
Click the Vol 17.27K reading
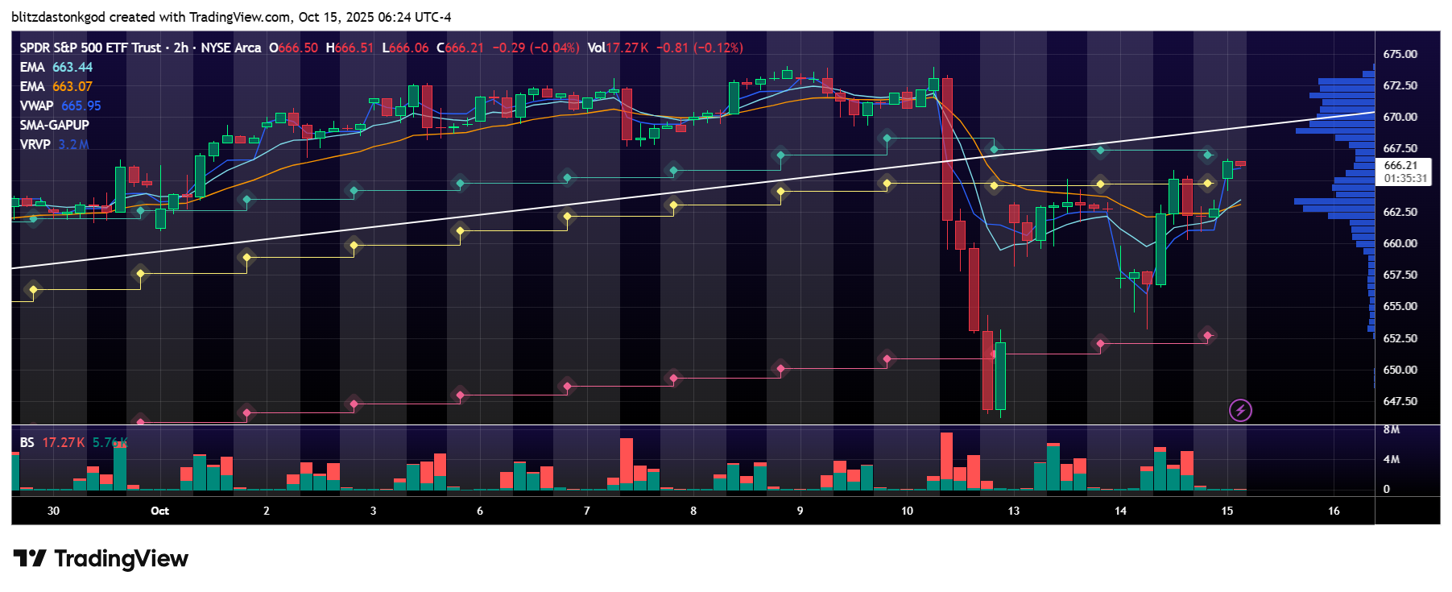click(618, 48)
